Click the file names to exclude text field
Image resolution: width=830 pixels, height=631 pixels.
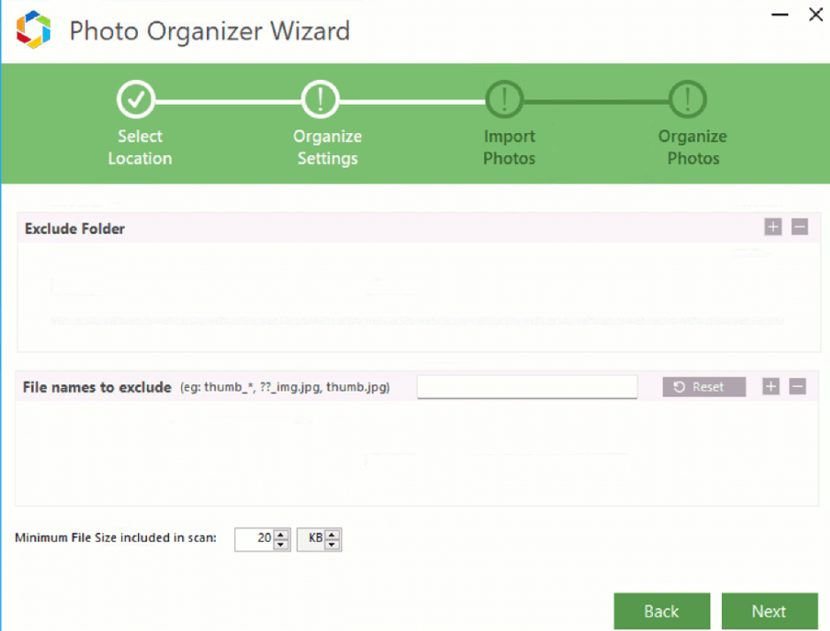[527, 386]
